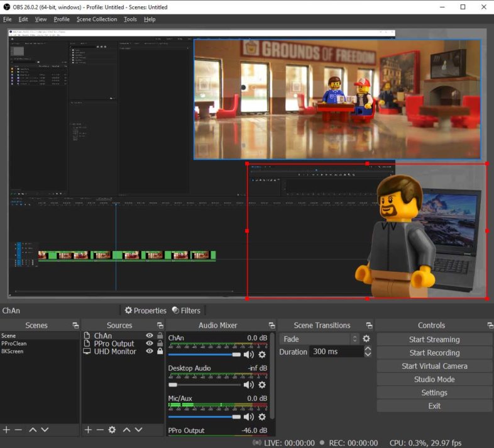This screenshot has width=494, height=448.
Task: Open the View menu
Action: click(41, 20)
